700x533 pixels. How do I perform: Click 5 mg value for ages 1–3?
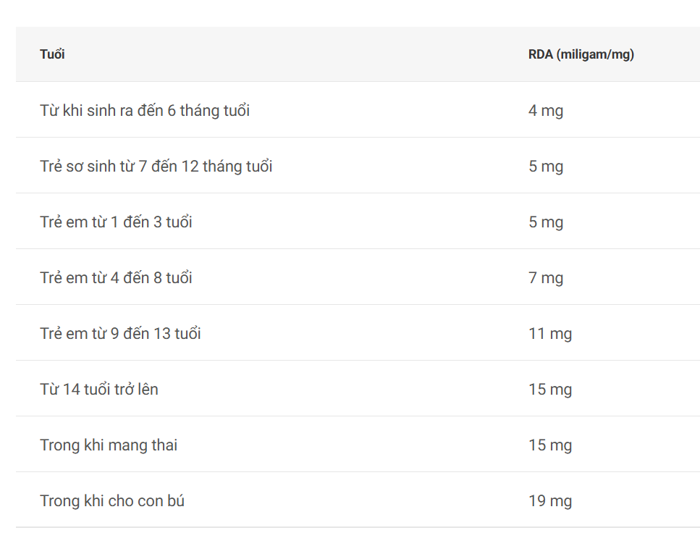pos(545,222)
